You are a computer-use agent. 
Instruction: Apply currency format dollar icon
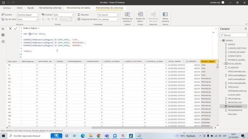[43, 19]
